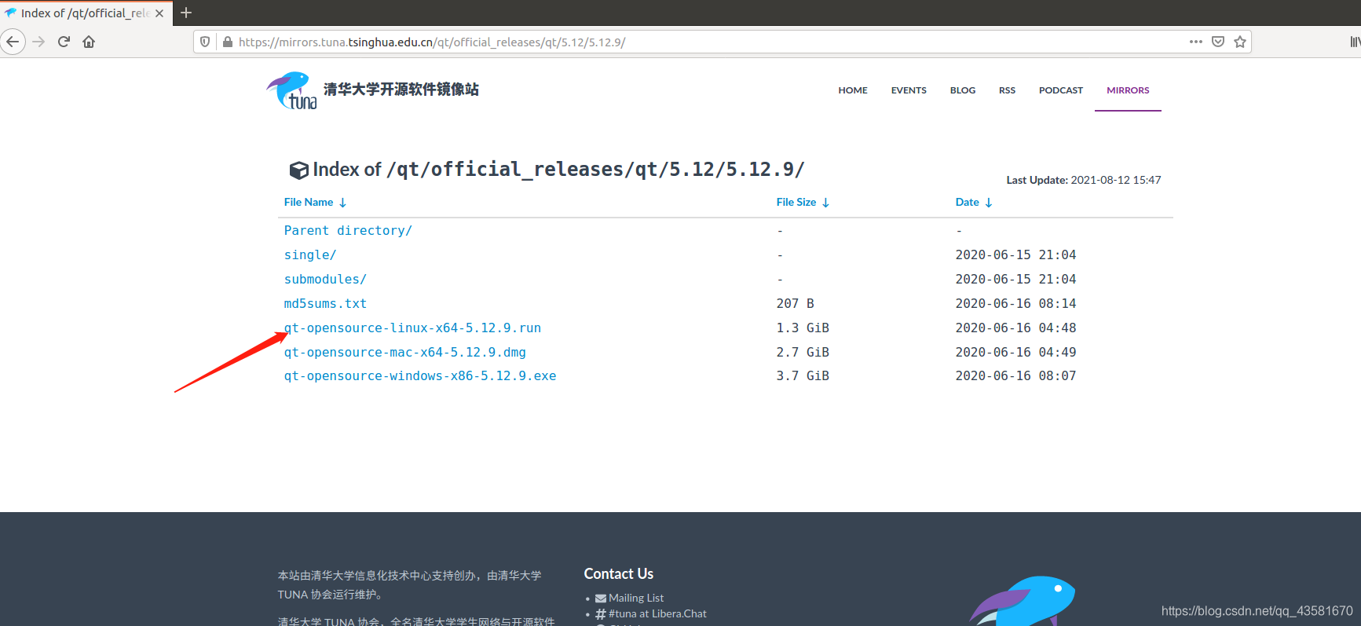This screenshot has height=626, width=1361.
Task: Click the date 2020-06-16 04:48
Action: pos(1015,328)
